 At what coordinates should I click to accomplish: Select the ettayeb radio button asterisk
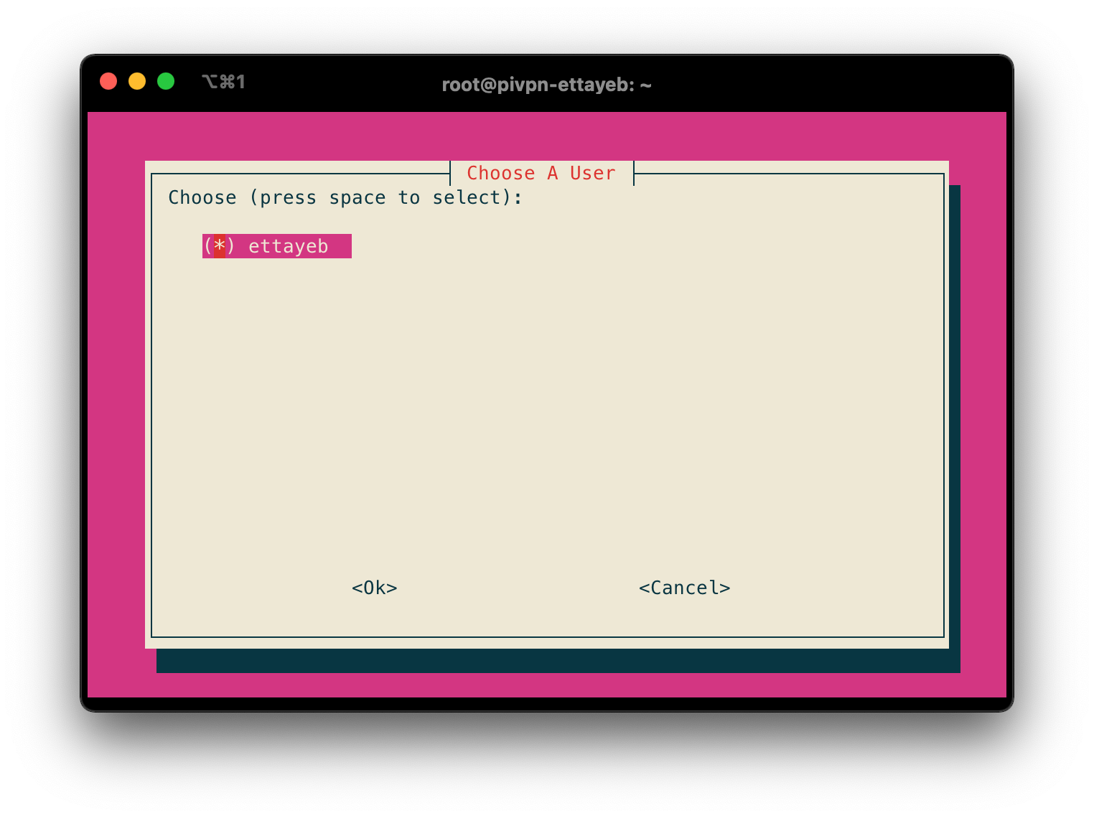click(220, 246)
